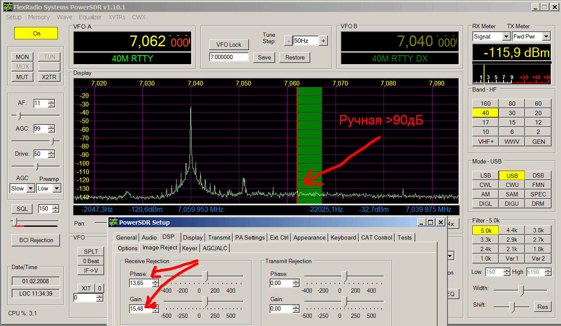This screenshot has height=326, width=561.
Task: Toggle the MUT mute button
Action: tap(22, 77)
